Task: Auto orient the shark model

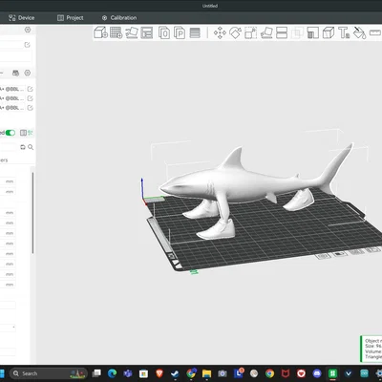Action: [x=132, y=32]
